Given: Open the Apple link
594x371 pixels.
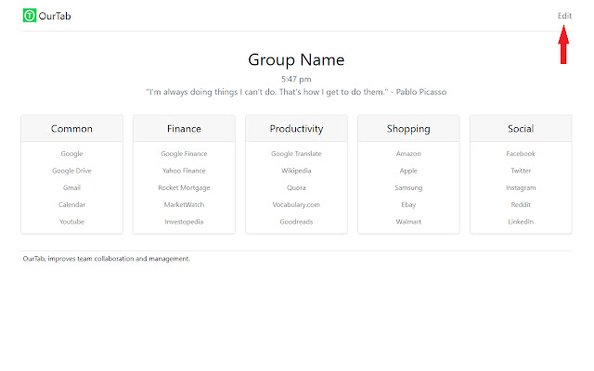Looking at the screenshot, I should [x=408, y=171].
